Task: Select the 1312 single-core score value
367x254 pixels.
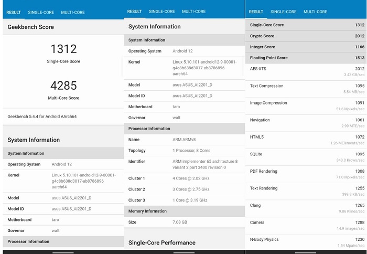Action: pyautogui.click(x=63, y=49)
